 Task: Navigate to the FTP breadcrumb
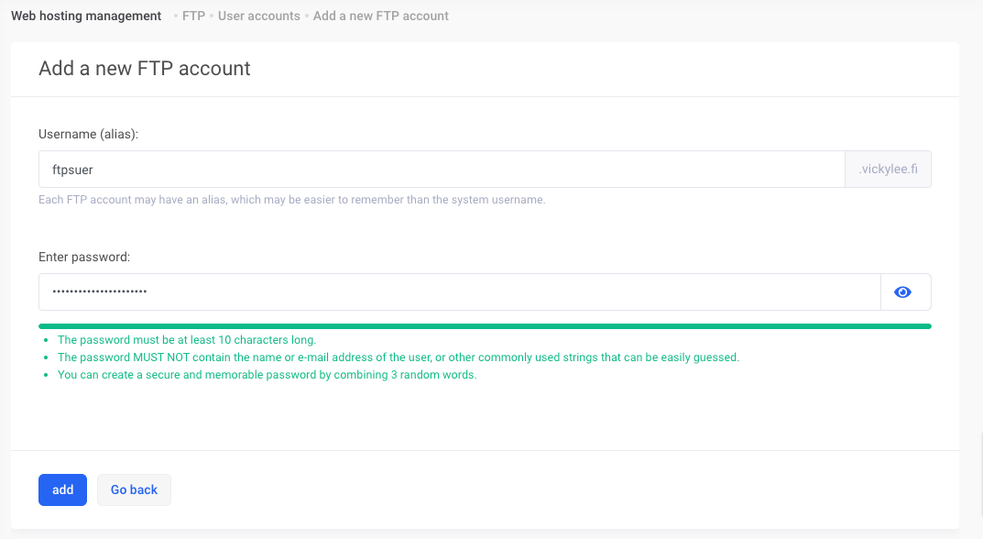point(193,16)
